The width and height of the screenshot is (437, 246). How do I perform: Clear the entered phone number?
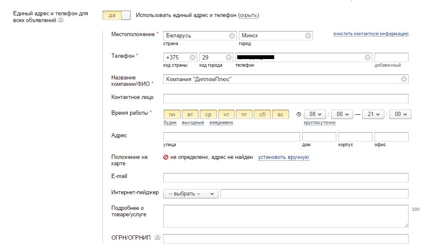point(368,57)
